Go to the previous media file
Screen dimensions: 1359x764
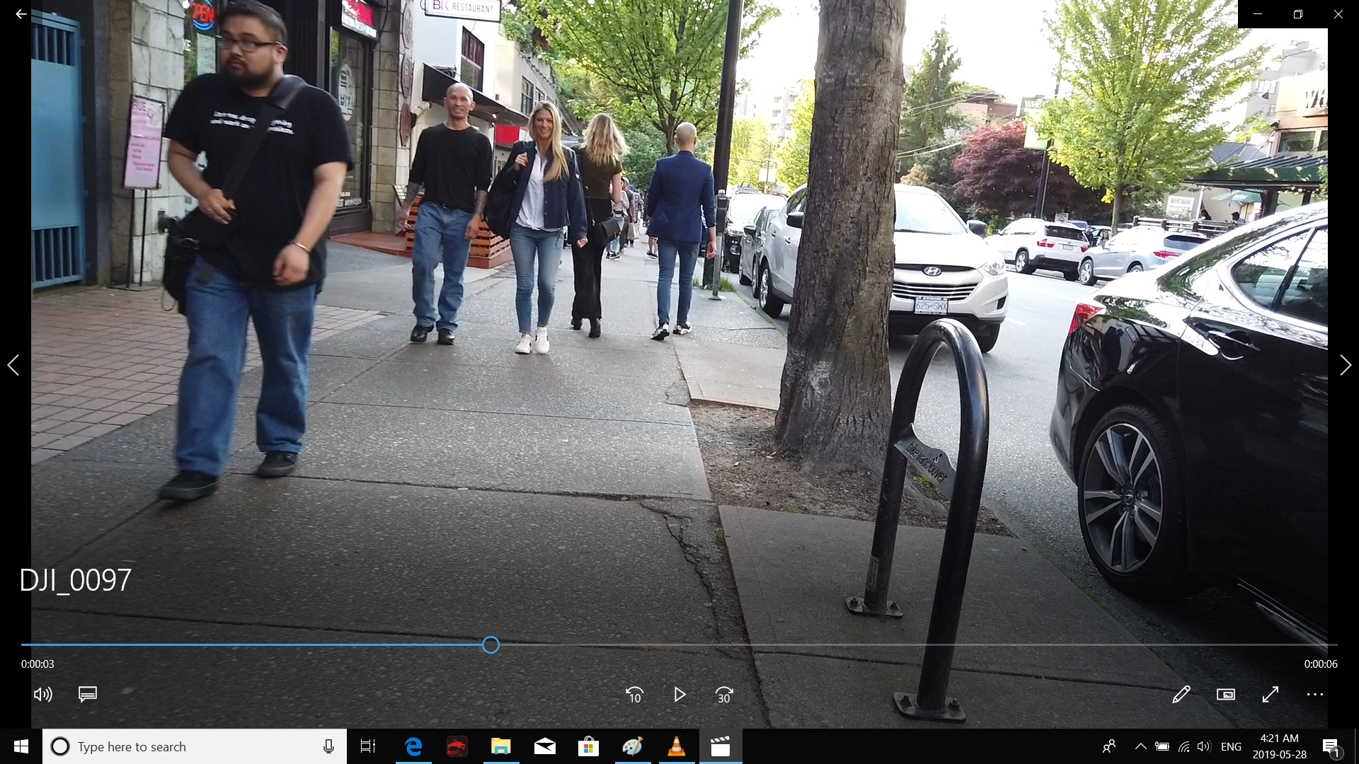[x=13, y=365]
